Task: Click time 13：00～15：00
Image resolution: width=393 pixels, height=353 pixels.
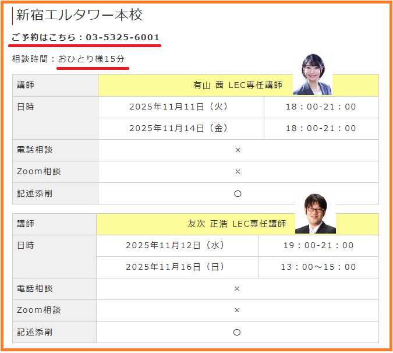Action: [x=318, y=267]
